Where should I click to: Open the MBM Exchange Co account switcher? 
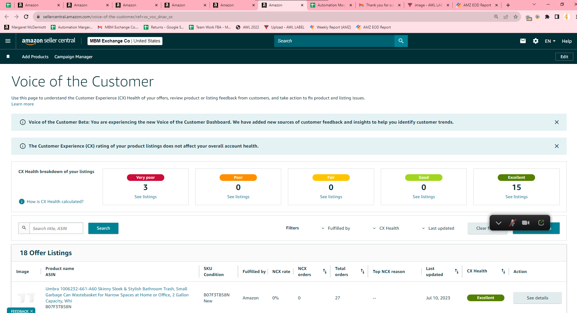[x=125, y=41]
